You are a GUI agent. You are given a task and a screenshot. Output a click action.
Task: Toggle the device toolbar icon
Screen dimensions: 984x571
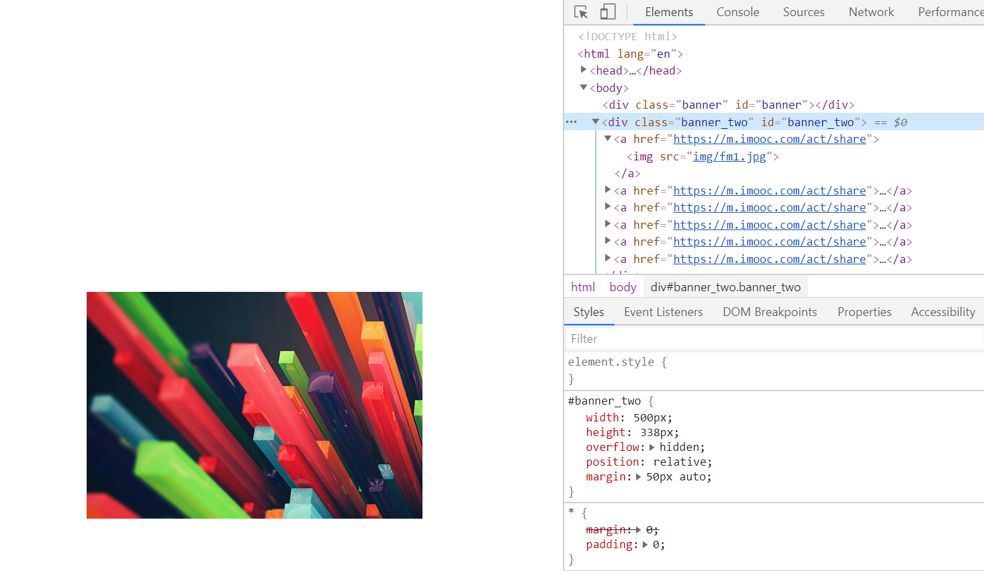(608, 12)
